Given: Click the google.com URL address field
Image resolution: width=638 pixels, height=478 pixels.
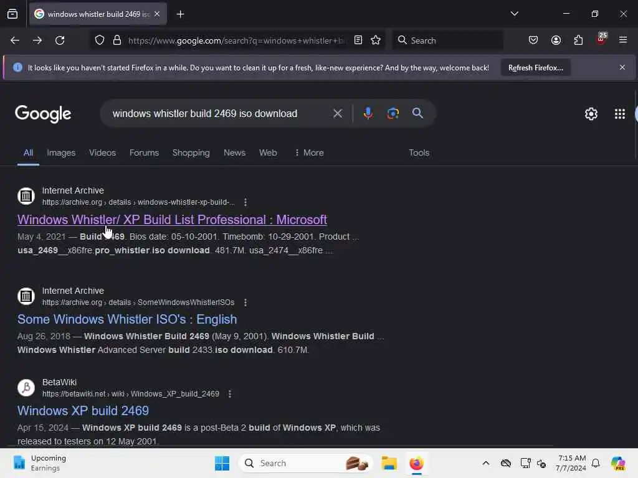Looking at the screenshot, I should [237, 40].
